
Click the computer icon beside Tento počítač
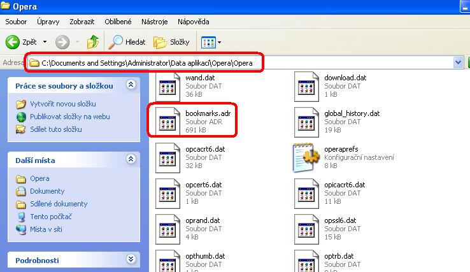click(21, 217)
